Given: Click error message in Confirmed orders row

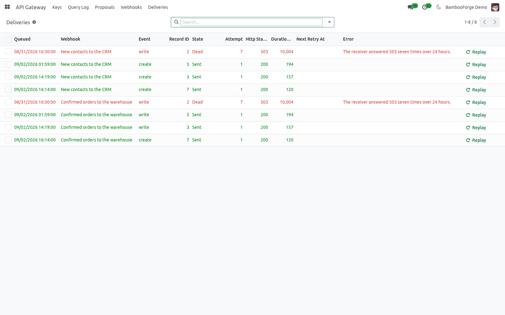Looking at the screenshot, I should (x=397, y=102).
